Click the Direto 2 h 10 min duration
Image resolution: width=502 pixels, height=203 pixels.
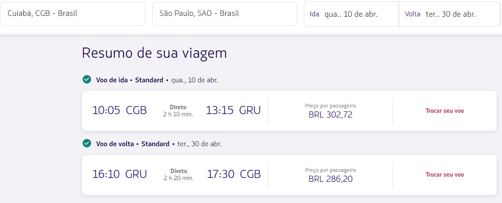pos(178,111)
